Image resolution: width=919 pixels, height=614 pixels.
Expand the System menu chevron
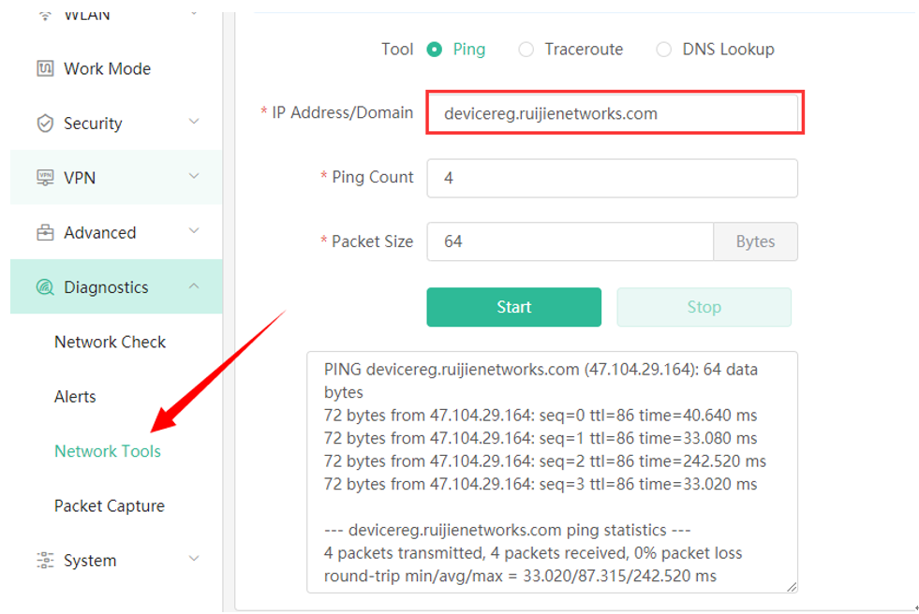[194, 559]
